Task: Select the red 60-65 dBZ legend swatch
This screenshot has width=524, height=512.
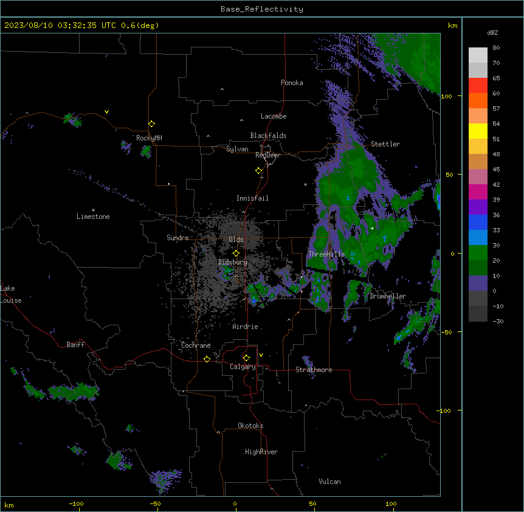Action: coord(478,86)
